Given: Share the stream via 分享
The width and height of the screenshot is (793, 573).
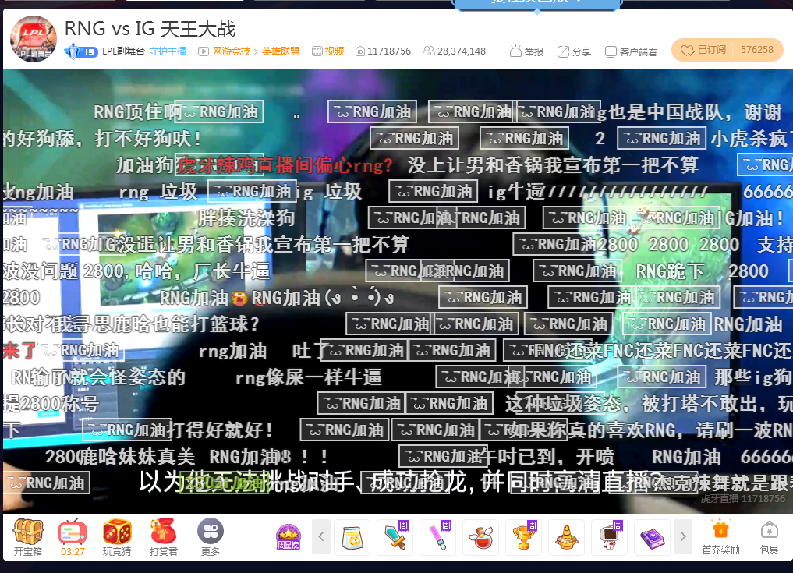Looking at the screenshot, I should pyautogui.click(x=574, y=51).
